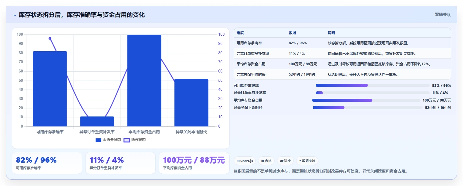463x186 pixels.
Task: Click the 异常订单重复补发率 x-axis label
Action: point(97,132)
